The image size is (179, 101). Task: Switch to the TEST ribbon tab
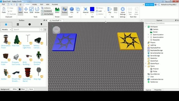tap(42, 4)
